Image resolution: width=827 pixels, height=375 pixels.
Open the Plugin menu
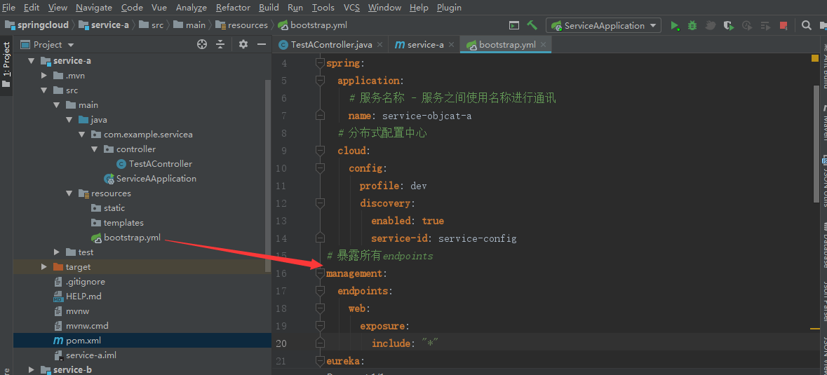click(x=450, y=8)
